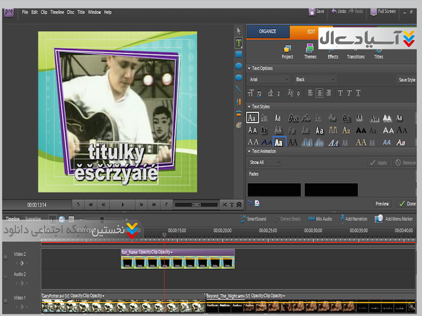Pick the Selection arrow tool
The image size is (422, 316).
(238, 31)
